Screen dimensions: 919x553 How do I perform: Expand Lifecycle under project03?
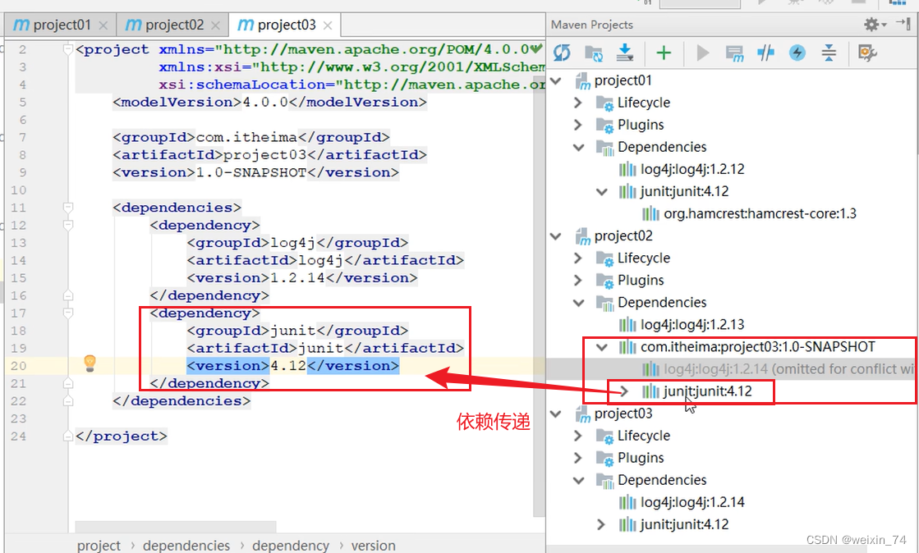point(578,436)
